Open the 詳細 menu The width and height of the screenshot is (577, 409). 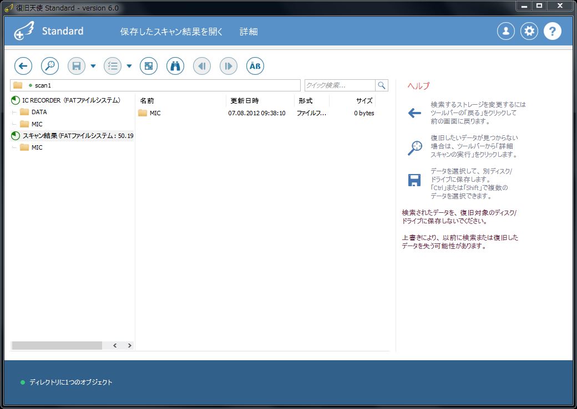coord(249,32)
